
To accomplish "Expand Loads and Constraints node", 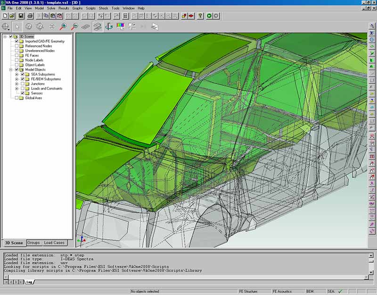I will (x=16, y=88).
